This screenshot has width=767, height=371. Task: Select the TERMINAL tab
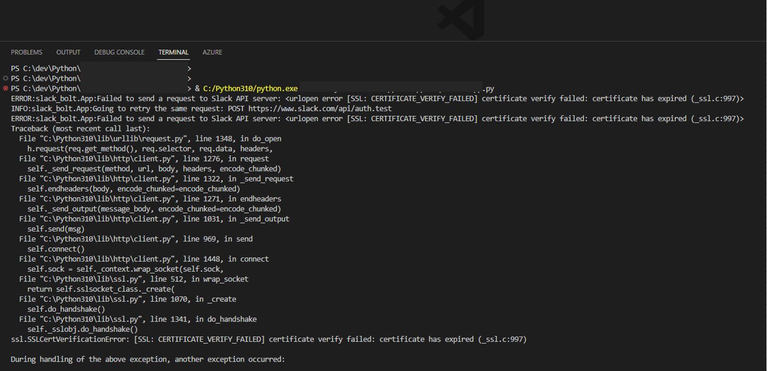(173, 52)
